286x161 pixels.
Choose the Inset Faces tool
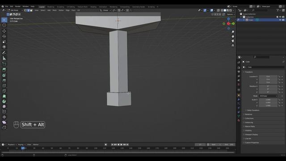click(x=4, y=75)
